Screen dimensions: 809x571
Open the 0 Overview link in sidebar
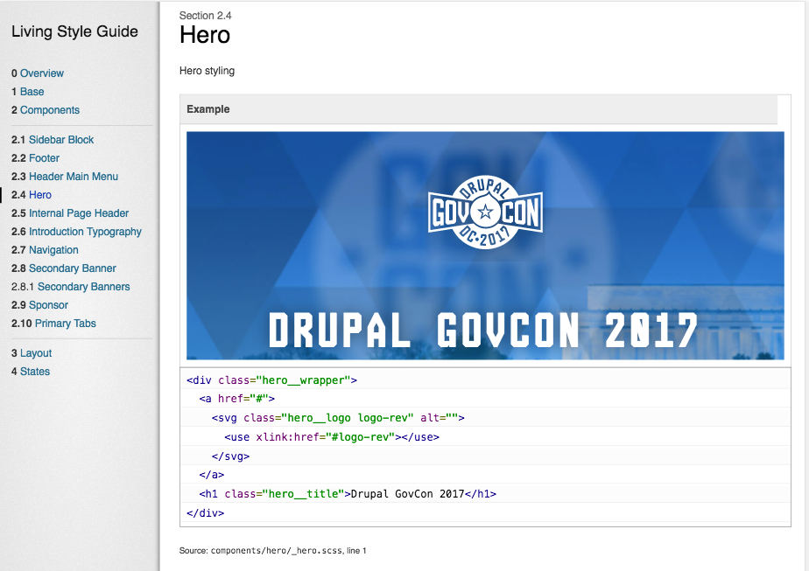(x=38, y=73)
